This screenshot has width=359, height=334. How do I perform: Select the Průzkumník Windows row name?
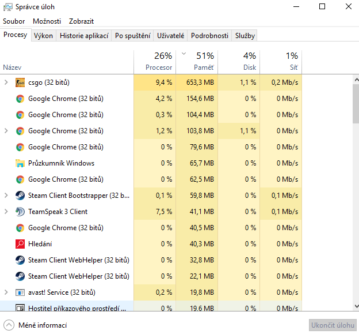(x=61, y=163)
